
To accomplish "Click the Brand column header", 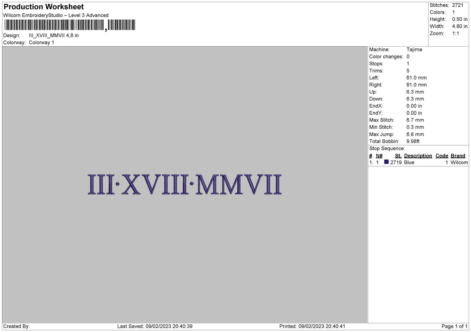I will click(458, 155).
